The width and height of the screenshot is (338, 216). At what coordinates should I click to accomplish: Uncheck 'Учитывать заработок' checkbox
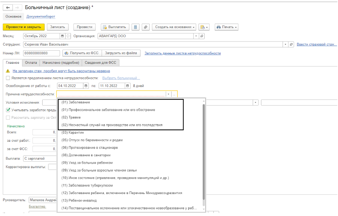[8, 110]
